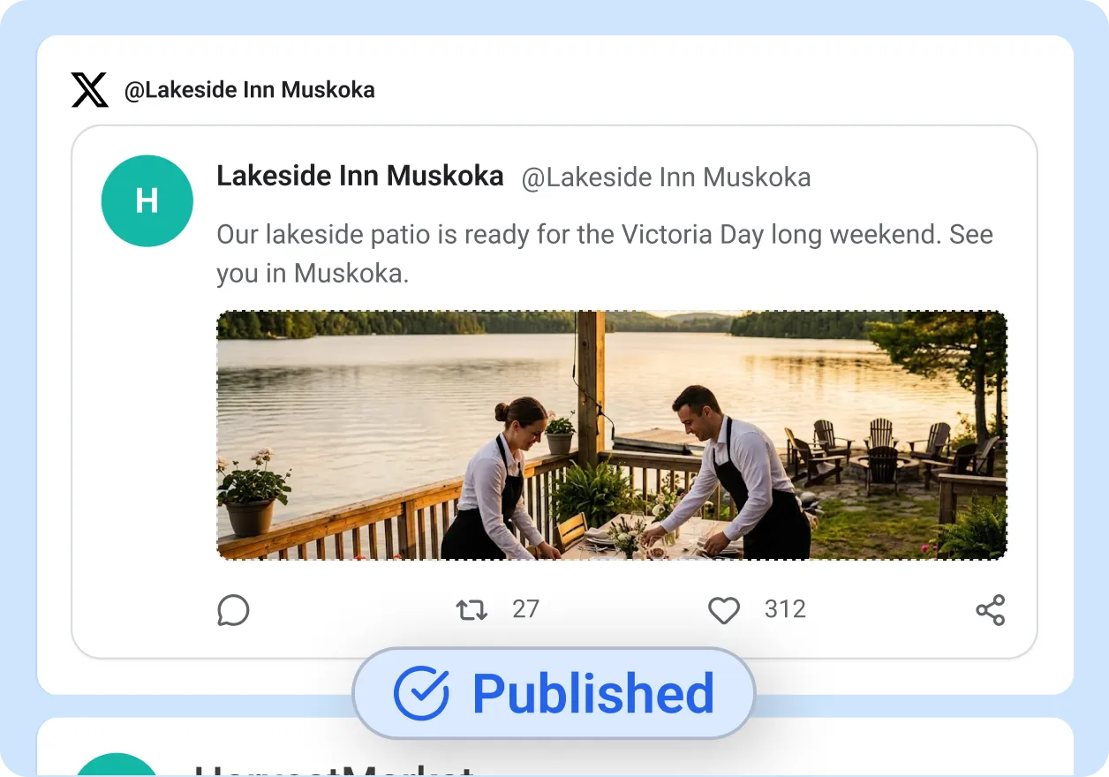The height and width of the screenshot is (777, 1109).
Task: Open the share post icon
Action: coord(990,609)
